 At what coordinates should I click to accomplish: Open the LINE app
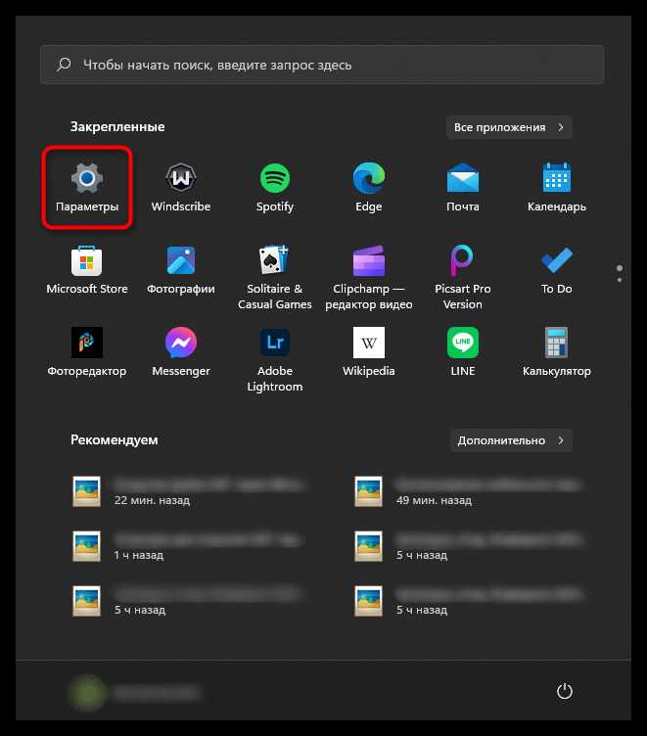[462, 353]
